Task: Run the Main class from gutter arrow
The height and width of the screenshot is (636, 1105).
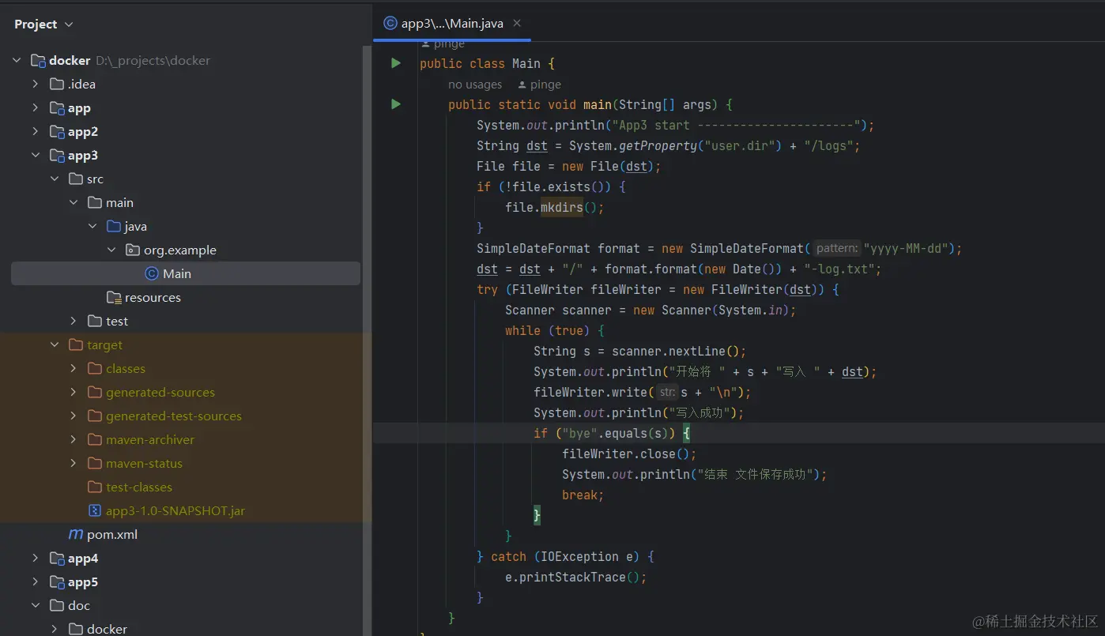Action: click(x=395, y=63)
